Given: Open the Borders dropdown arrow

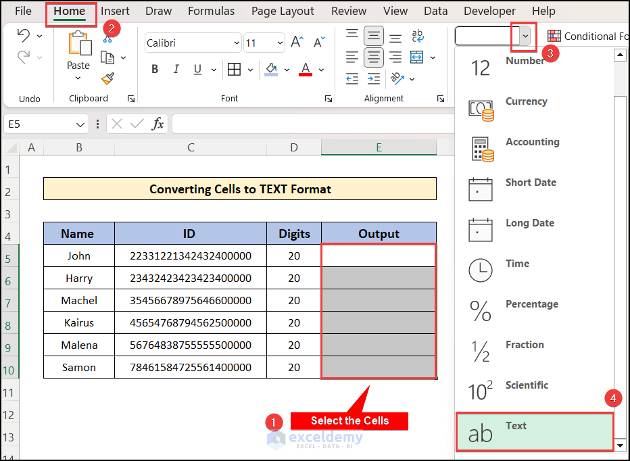Looking at the screenshot, I should tap(250, 70).
